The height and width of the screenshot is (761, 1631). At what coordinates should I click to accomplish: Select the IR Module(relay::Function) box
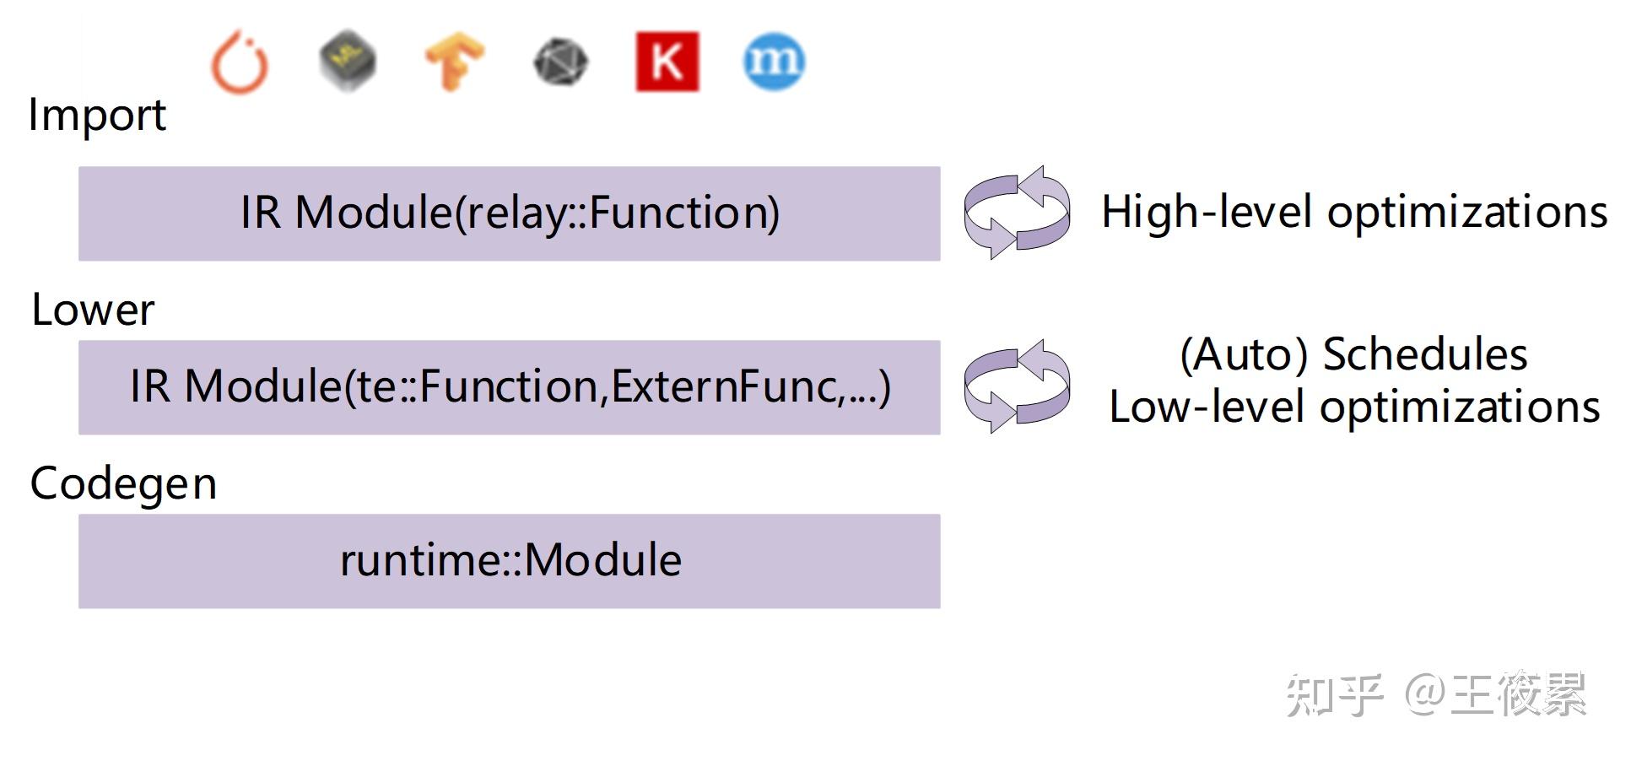tap(509, 213)
